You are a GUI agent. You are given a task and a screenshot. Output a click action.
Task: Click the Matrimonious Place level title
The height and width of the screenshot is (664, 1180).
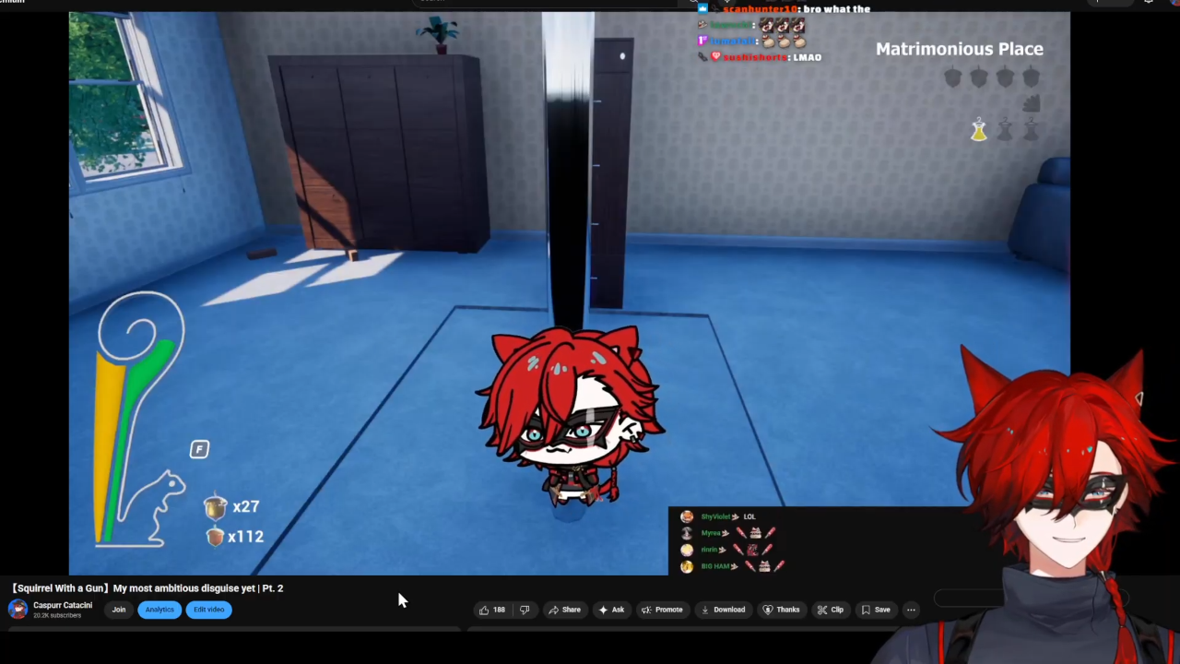pyautogui.click(x=960, y=49)
